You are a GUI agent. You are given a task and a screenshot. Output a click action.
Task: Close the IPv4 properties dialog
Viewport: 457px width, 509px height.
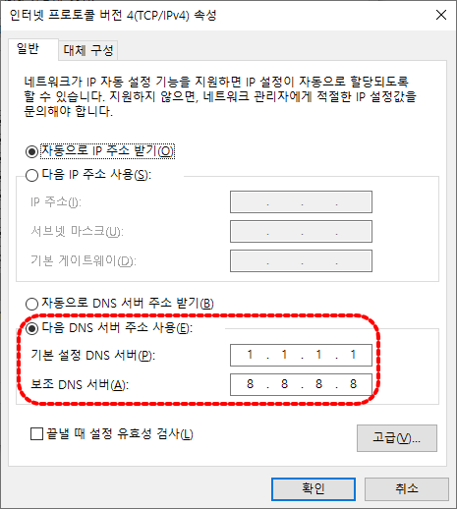(441, 15)
